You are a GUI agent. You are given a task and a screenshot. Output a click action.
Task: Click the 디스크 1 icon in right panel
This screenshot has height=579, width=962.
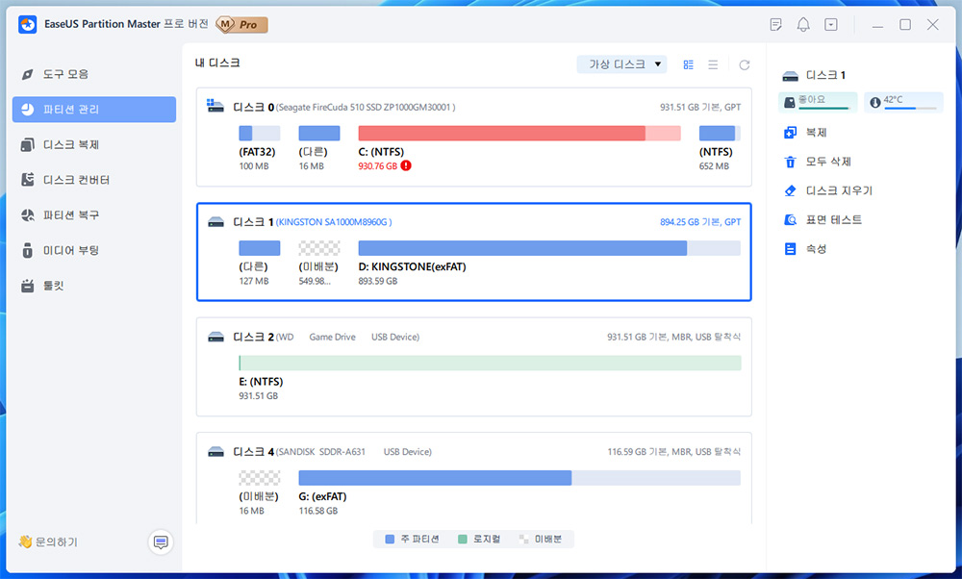pos(790,75)
